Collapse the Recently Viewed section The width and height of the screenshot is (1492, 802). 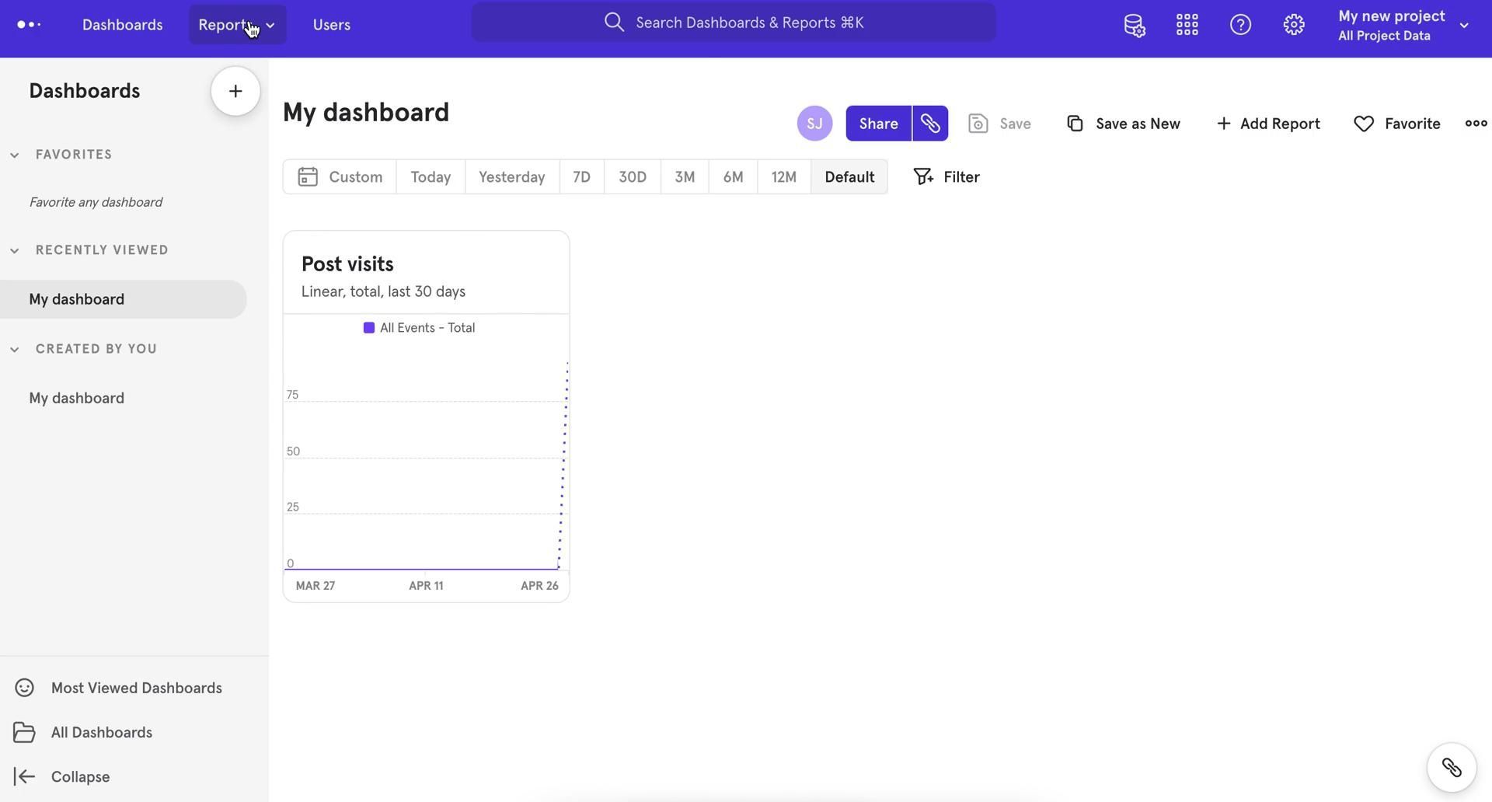15,250
